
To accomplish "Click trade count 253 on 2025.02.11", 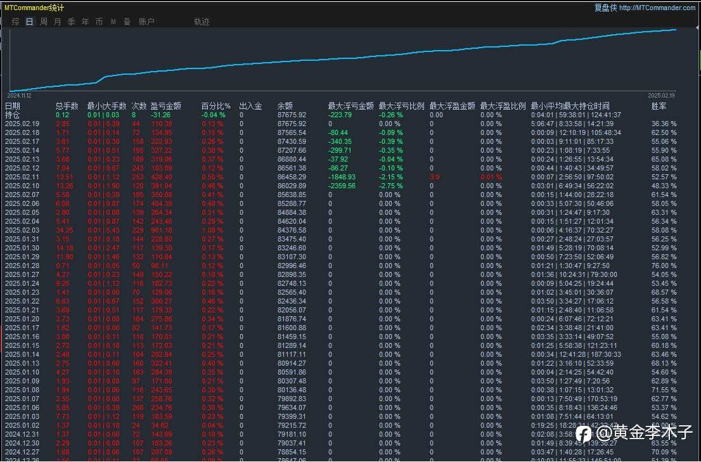I will pyautogui.click(x=138, y=177).
